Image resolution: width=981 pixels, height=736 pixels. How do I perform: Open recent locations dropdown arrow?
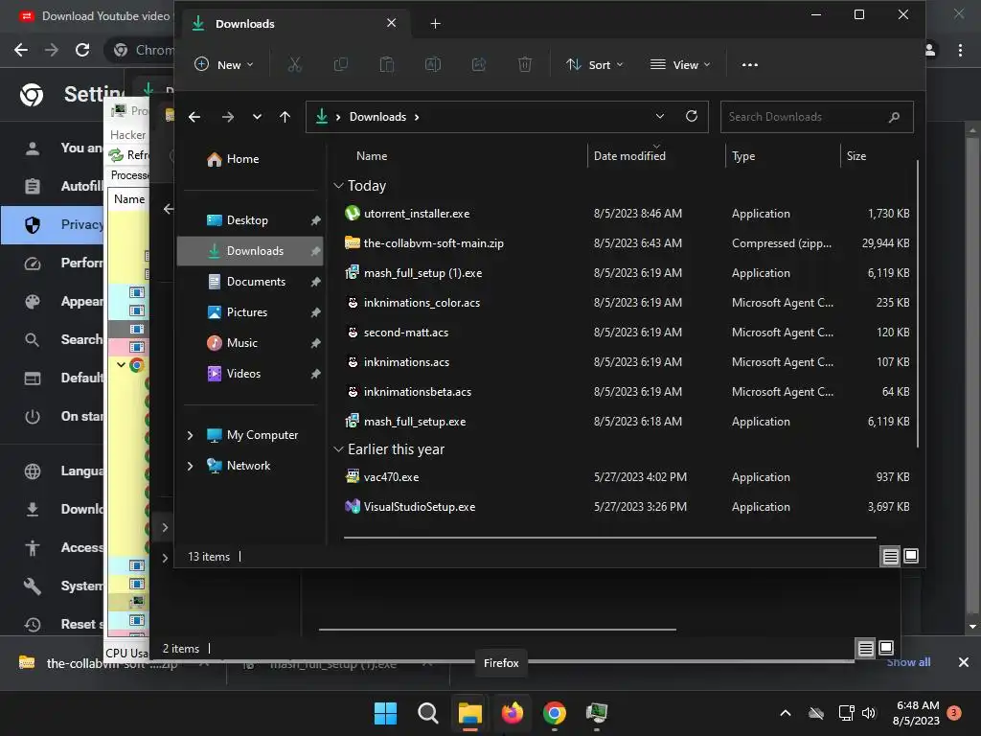click(257, 117)
